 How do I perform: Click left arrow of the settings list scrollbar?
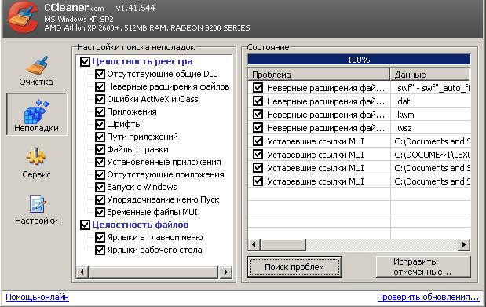pos(82,272)
